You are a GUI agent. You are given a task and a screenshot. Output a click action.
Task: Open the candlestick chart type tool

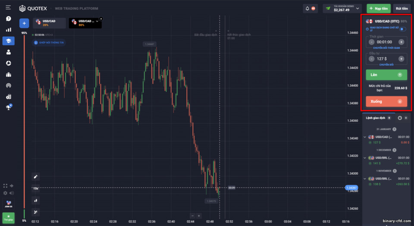pyautogui.click(x=36, y=200)
